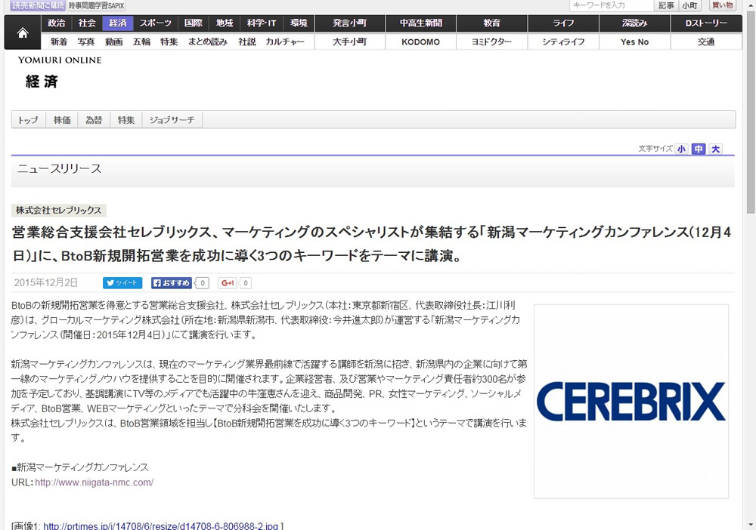
Task: Open the ライフ section
Action: [x=563, y=23]
